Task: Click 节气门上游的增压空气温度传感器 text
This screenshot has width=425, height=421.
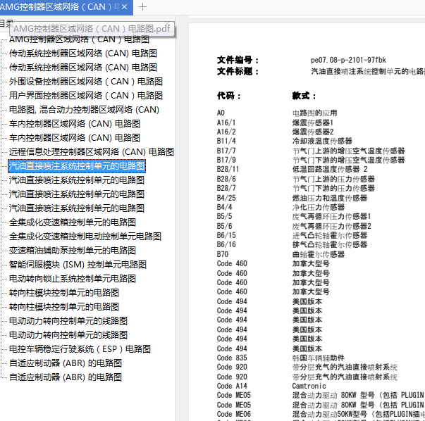Action: tap(349, 151)
